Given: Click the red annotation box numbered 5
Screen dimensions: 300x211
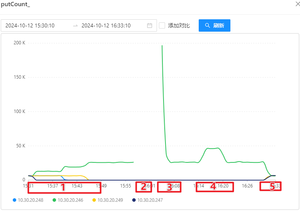Looking at the screenshot, I should [270, 186].
